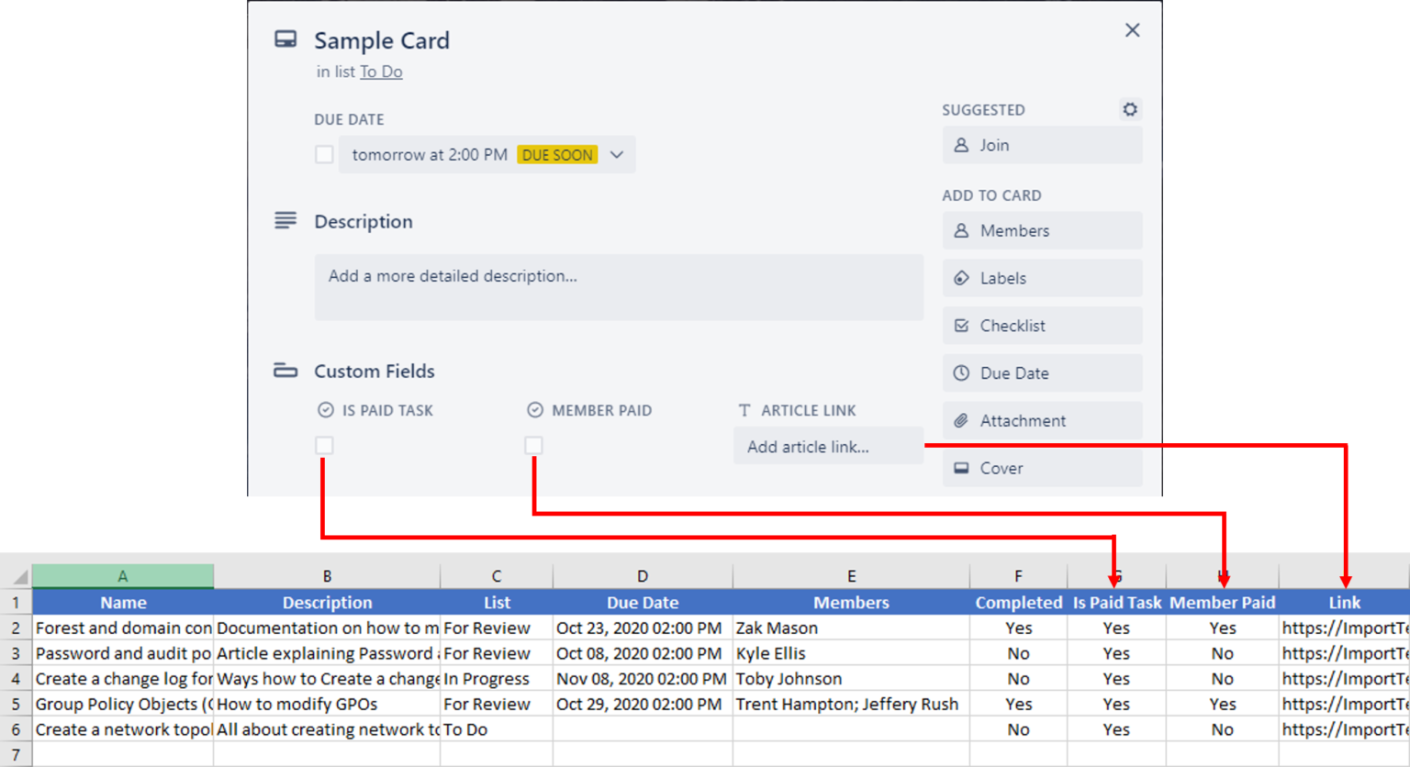1410x767 pixels.
Task: Enable the Is Paid Task checkbox
Action: (x=324, y=445)
